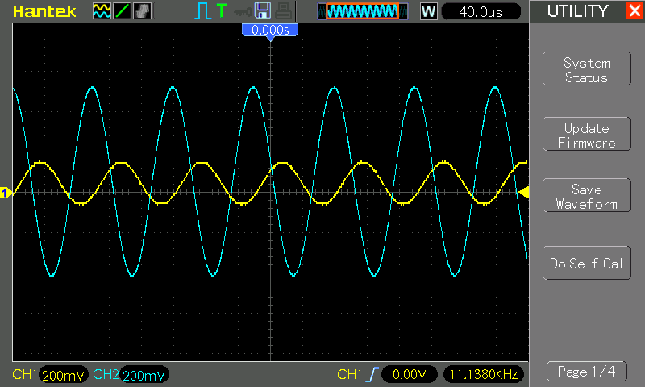Close the UTILITY menu with the X

pos(634,11)
